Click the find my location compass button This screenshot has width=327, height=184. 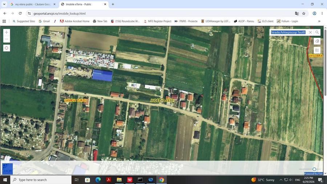pos(7,48)
